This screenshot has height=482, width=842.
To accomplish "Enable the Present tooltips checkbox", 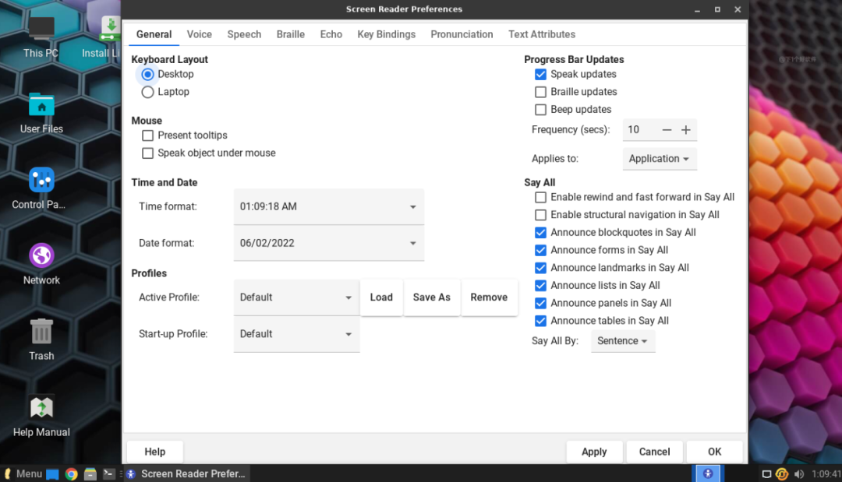I will [147, 135].
